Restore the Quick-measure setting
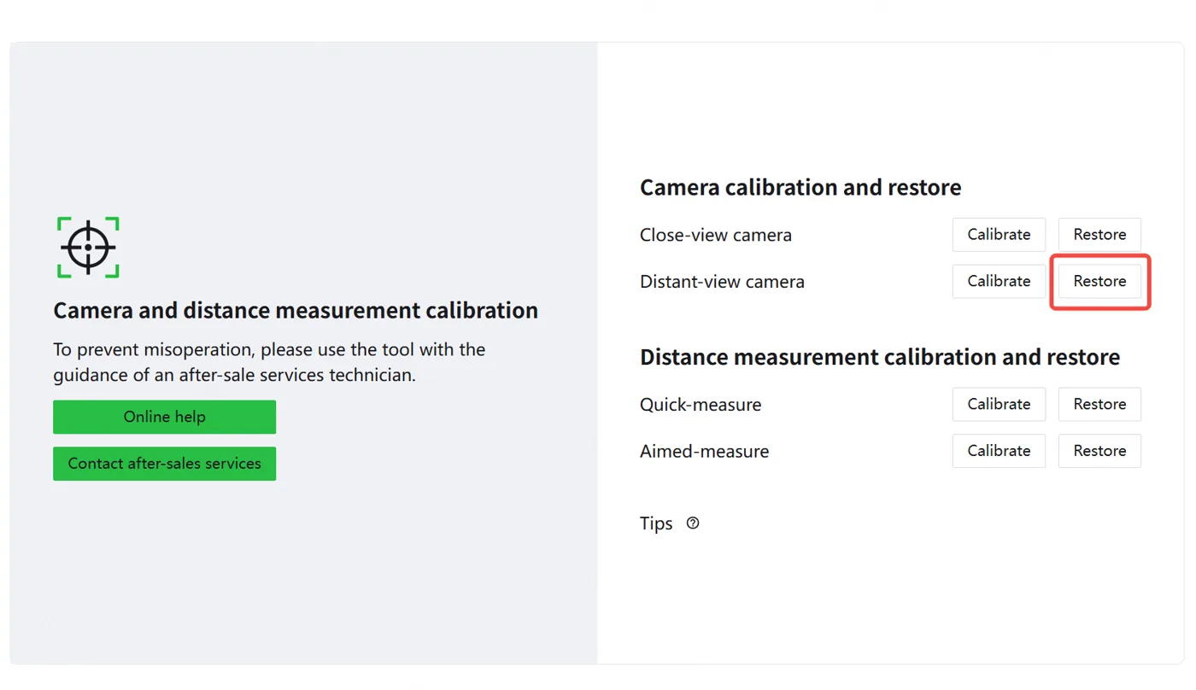This screenshot has width=1196, height=690. [1099, 404]
